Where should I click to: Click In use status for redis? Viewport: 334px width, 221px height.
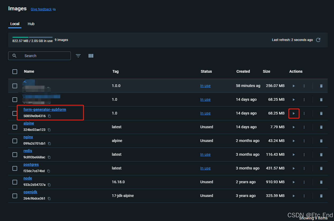(x=205, y=154)
